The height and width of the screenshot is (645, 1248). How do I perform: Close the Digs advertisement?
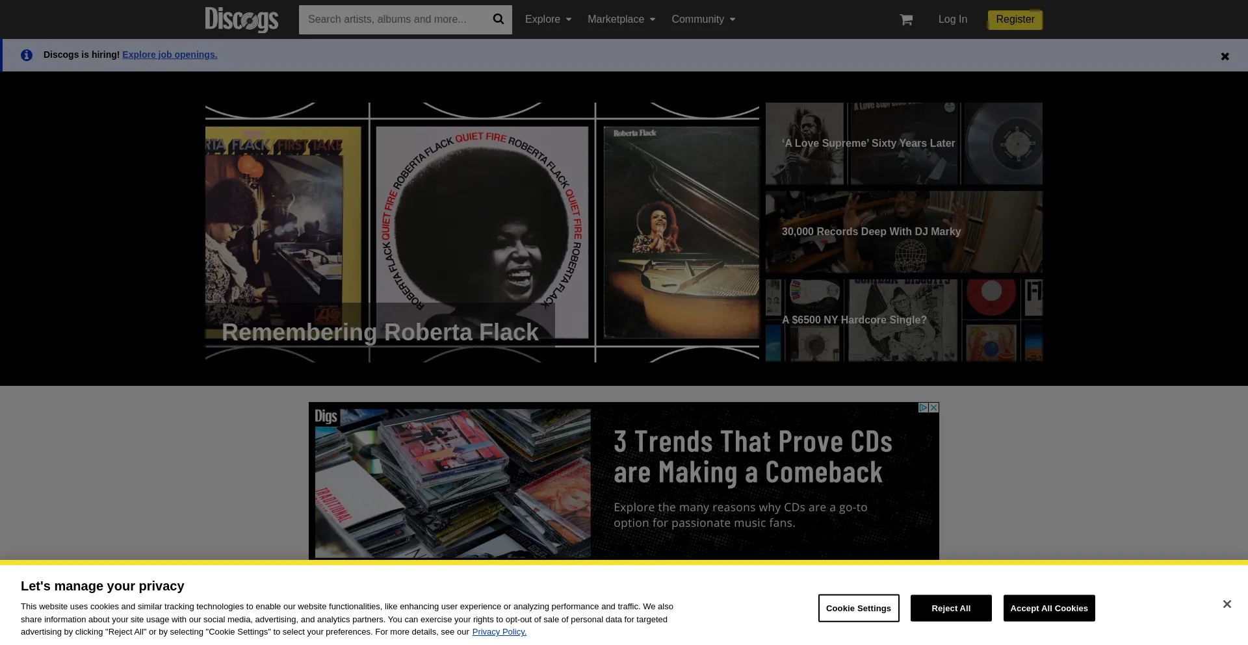click(x=934, y=407)
